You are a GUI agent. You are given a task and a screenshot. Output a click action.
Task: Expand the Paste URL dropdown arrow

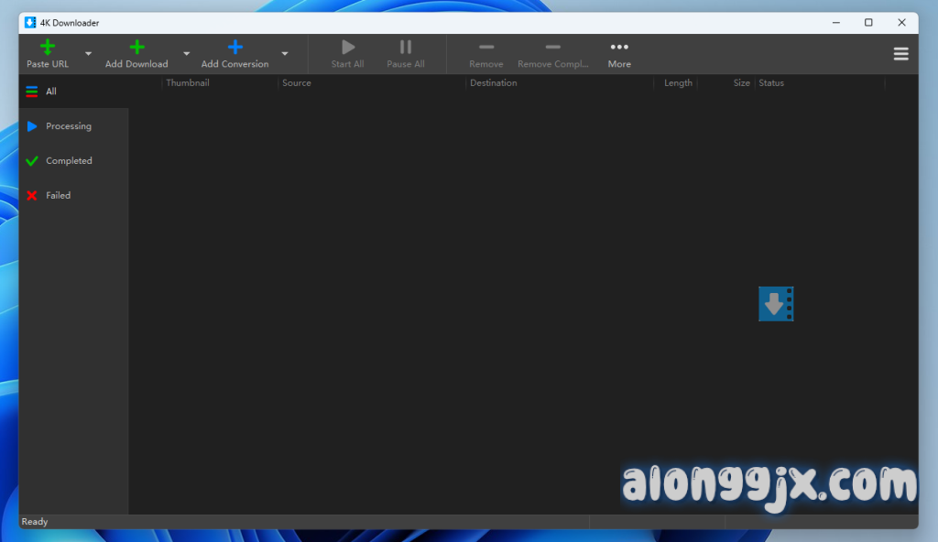(89, 54)
